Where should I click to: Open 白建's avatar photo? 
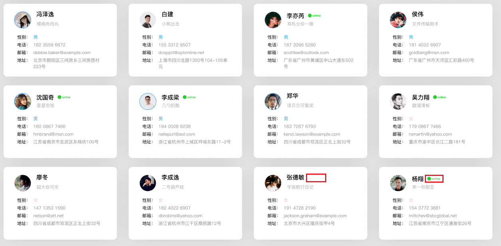[x=148, y=20]
